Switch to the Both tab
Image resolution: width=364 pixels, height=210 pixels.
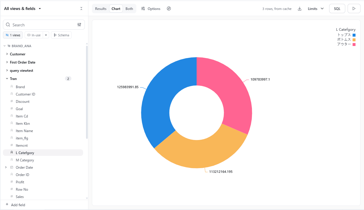tap(129, 9)
